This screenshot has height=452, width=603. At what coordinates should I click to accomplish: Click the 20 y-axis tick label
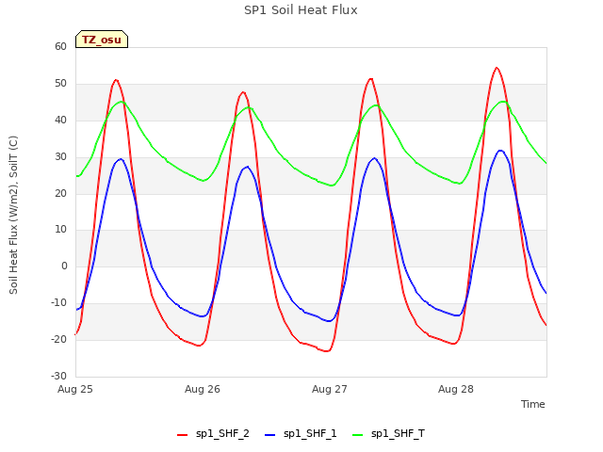pyautogui.click(x=60, y=193)
